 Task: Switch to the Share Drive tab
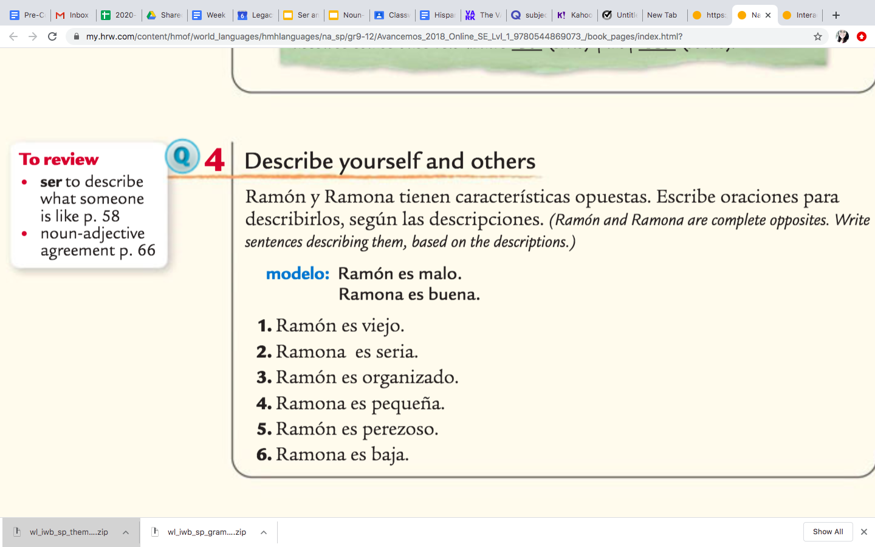coord(164,15)
